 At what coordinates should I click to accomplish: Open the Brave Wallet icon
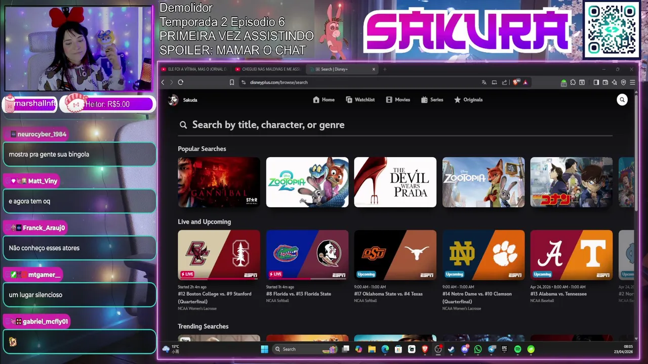tap(605, 82)
